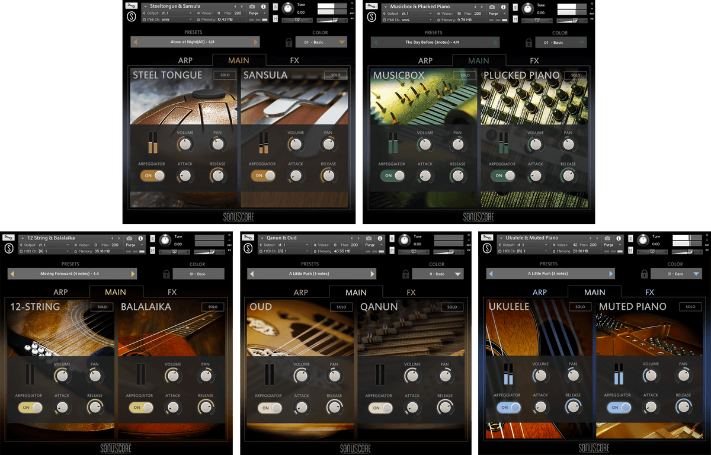Solo the Steel Tongue instrument
Viewport: 711px width, 455px height.
225,75
